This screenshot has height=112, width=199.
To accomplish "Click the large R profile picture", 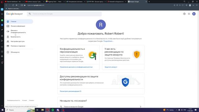I will pyautogui.click(x=101, y=25).
